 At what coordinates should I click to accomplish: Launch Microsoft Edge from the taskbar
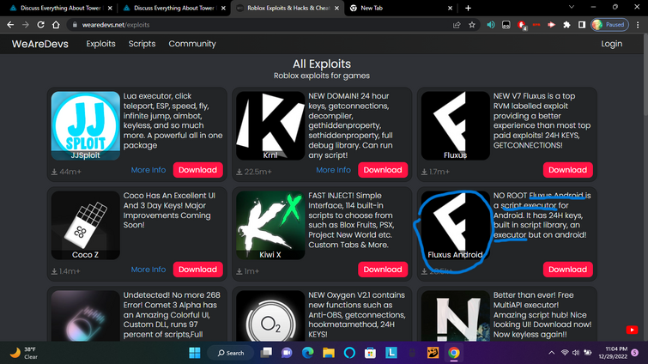(x=307, y=353)
